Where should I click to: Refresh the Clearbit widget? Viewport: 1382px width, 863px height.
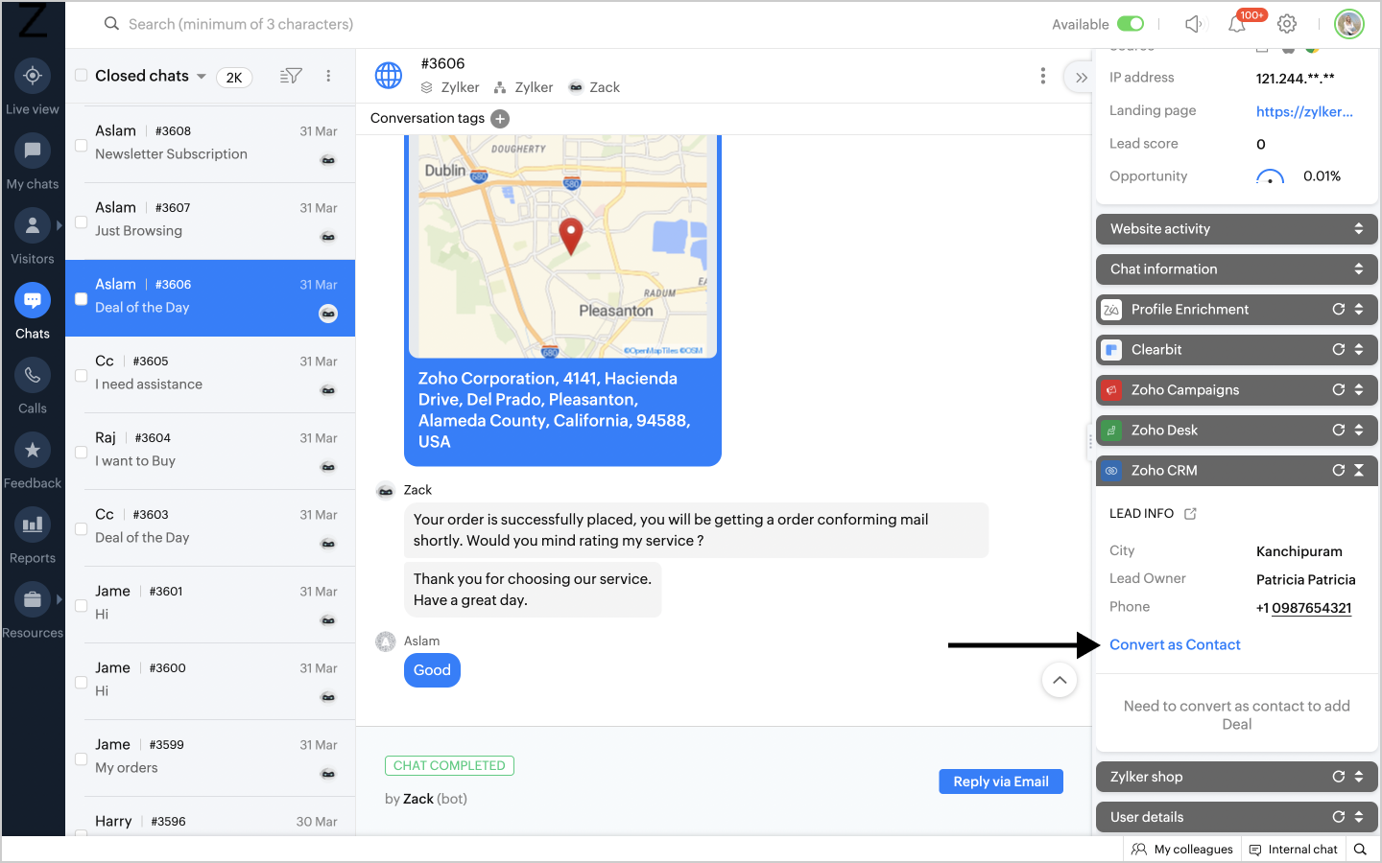pos(1339,349)
